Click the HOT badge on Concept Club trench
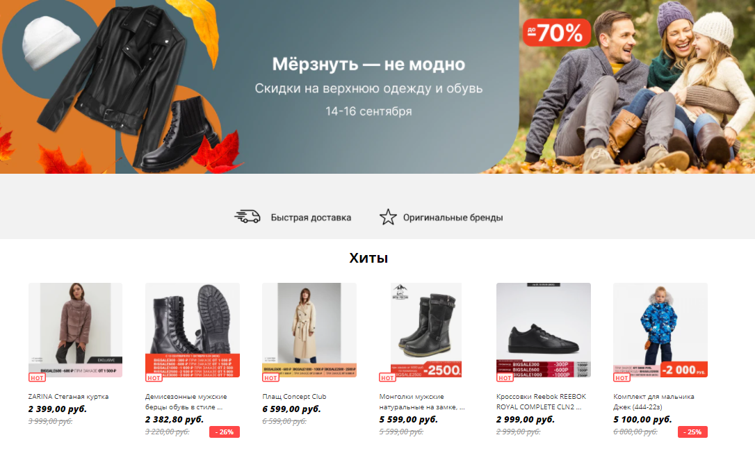Screen dimensions: 755x467 tap(270, 378)
